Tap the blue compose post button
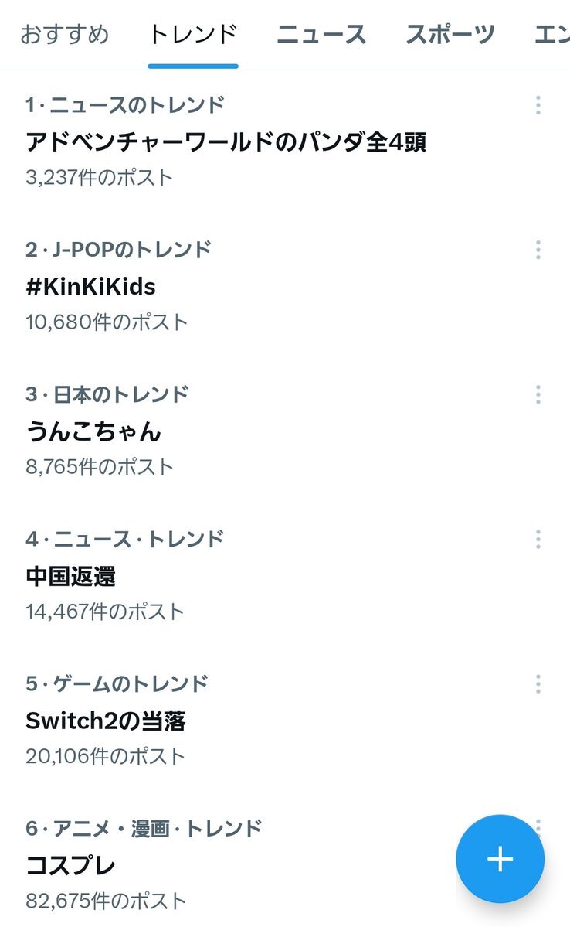The height and width of the screenshot is (927, 570). [500, 859]
